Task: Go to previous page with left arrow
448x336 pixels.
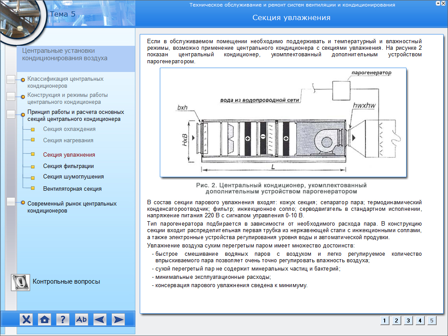Action: click(100, 319)
